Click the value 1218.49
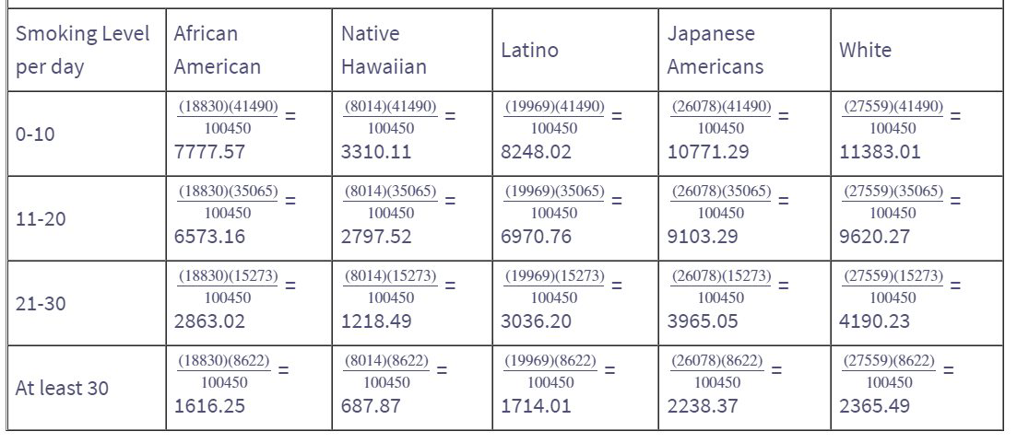This screenshot has width=1017, height=443. 376,322
